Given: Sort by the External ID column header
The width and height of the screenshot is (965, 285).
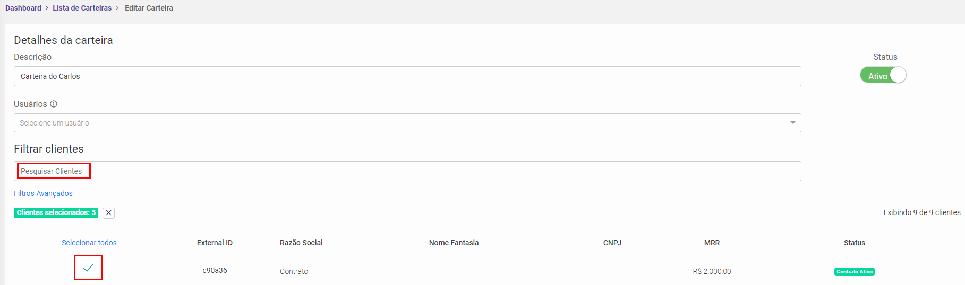Looking at the screenshot, I should (215, 243).
